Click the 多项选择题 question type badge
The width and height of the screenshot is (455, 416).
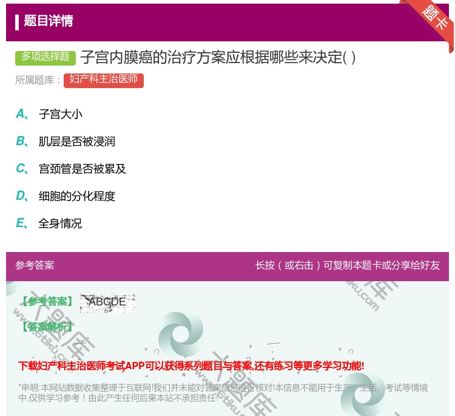pyautogui.click(x=45, y=57)
